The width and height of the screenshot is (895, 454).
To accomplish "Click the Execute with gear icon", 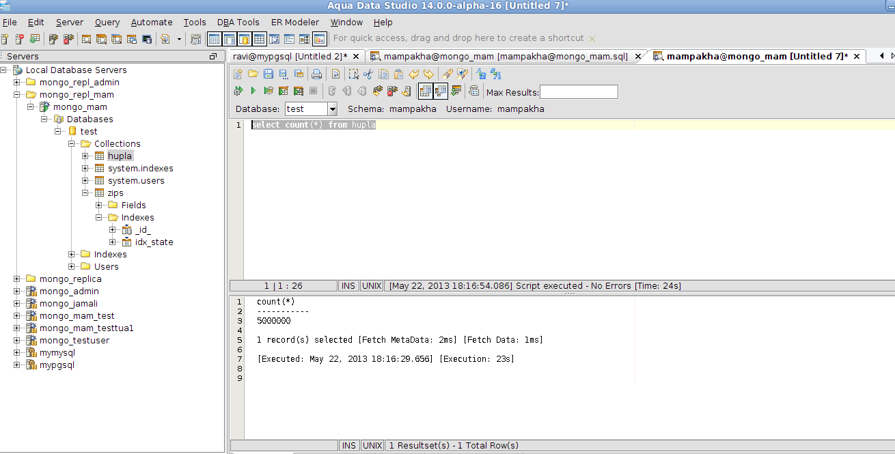I will click(237, 91).
